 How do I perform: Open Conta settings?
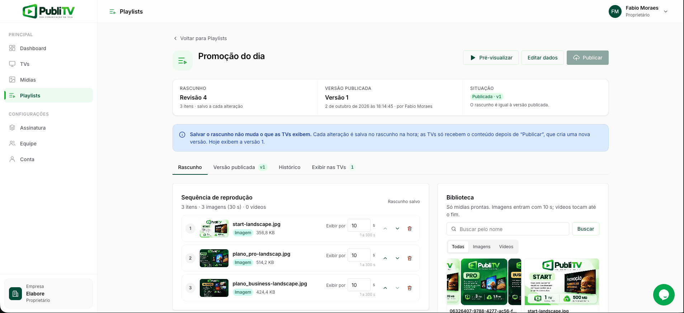pyautogui.click(x=48, y=159)
